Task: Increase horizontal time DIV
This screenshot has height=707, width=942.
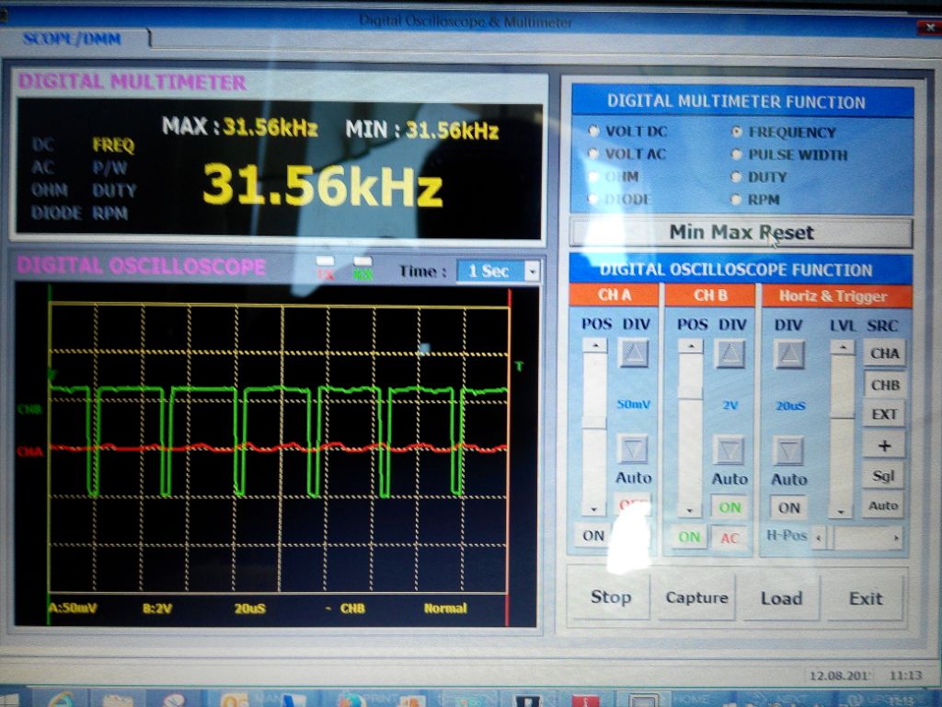Action: [788, 353]
